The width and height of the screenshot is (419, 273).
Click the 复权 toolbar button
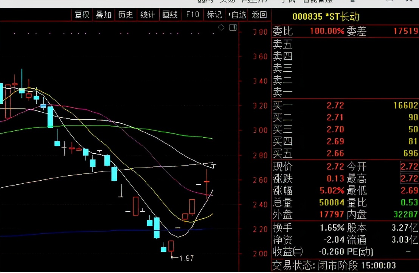click(x=82, y=15)
